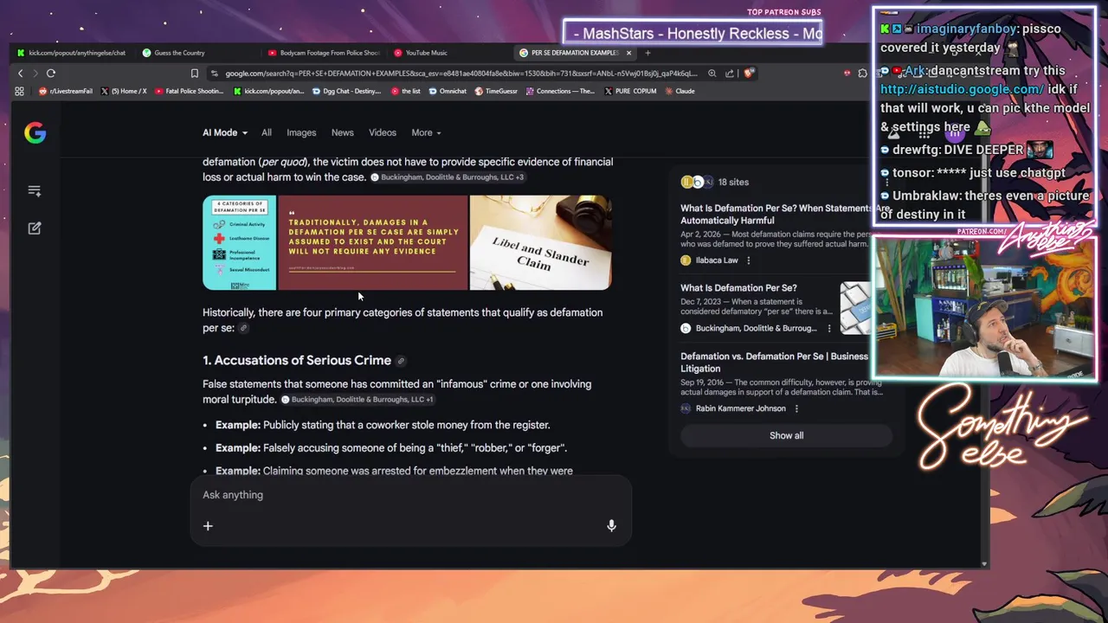The height and width of the screenshot is (623, 1108).
Task: Open the extension icon at the toolbar's right end
Action: (862, 74)
